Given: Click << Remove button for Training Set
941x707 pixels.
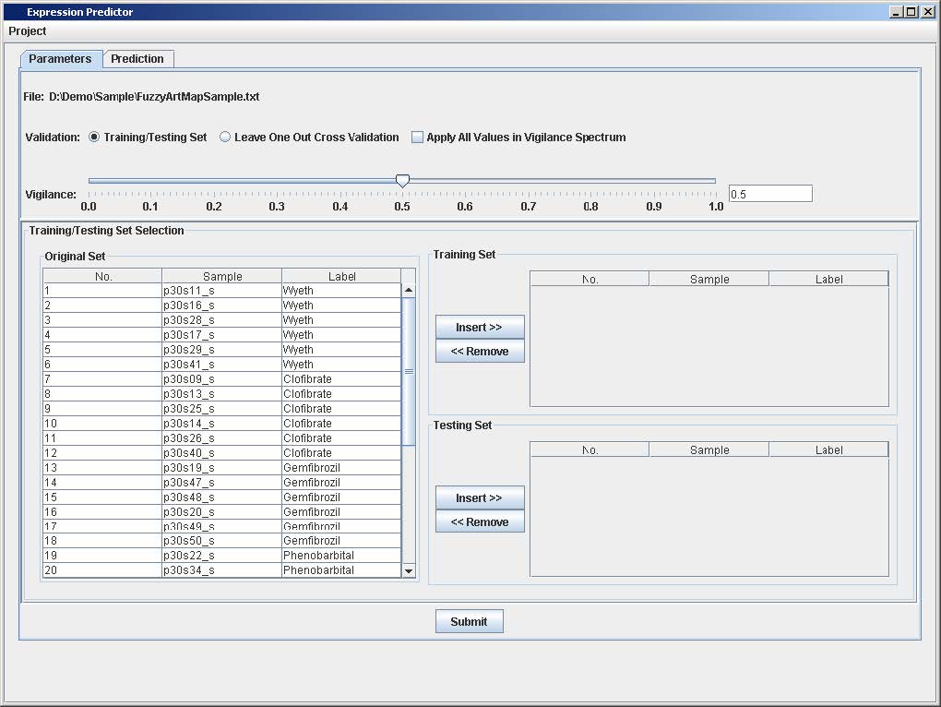Looking at the screenshot, I should pyautogui.click(x=480, y=351).
